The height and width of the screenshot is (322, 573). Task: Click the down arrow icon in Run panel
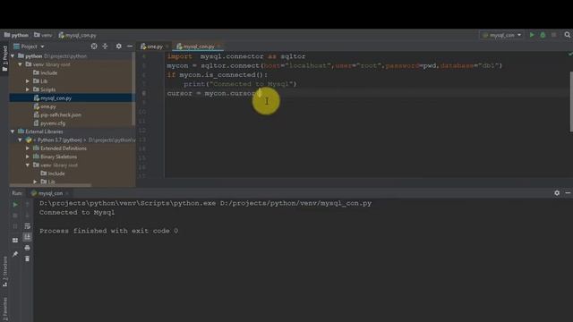[x=27, y=216]
